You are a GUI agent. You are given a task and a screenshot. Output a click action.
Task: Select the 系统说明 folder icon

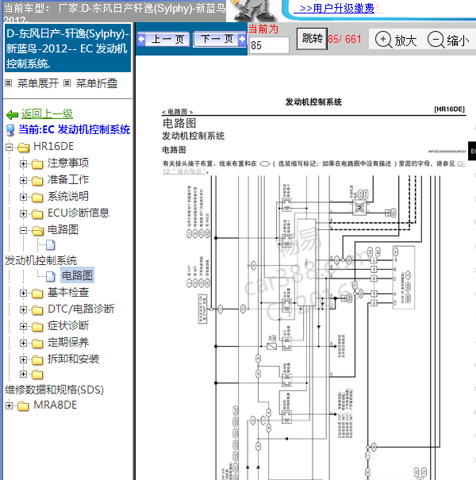coord(37,198)
